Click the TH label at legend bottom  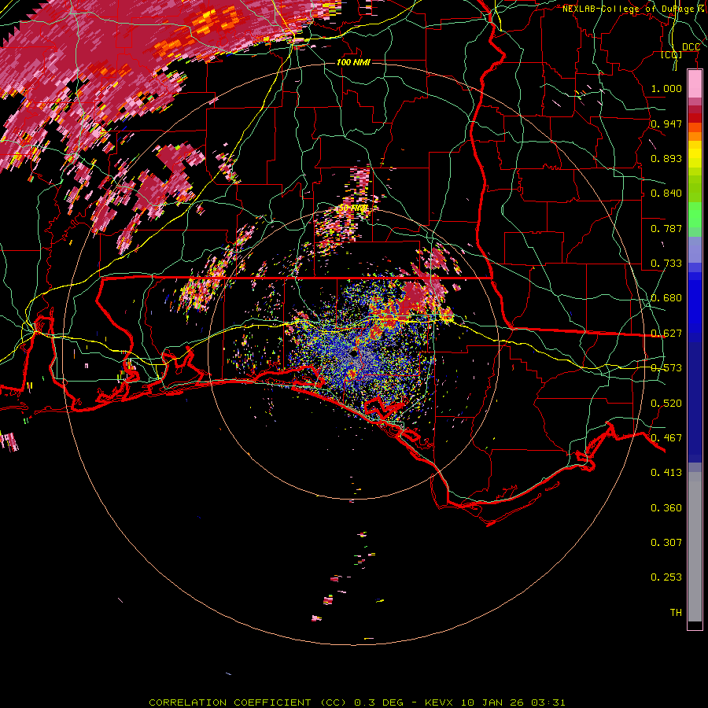click(676, 613)
